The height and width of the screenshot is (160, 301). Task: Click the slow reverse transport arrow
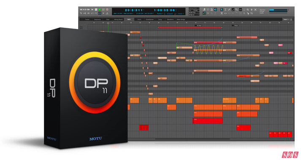pos(84,10)
